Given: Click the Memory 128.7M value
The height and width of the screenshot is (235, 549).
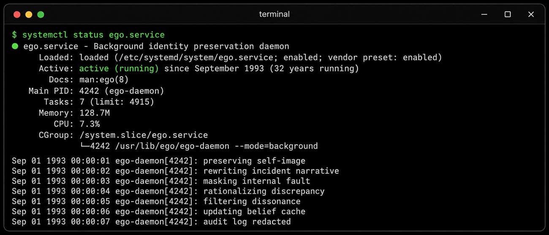Looking at the screenshot, I should pos(95,113).
